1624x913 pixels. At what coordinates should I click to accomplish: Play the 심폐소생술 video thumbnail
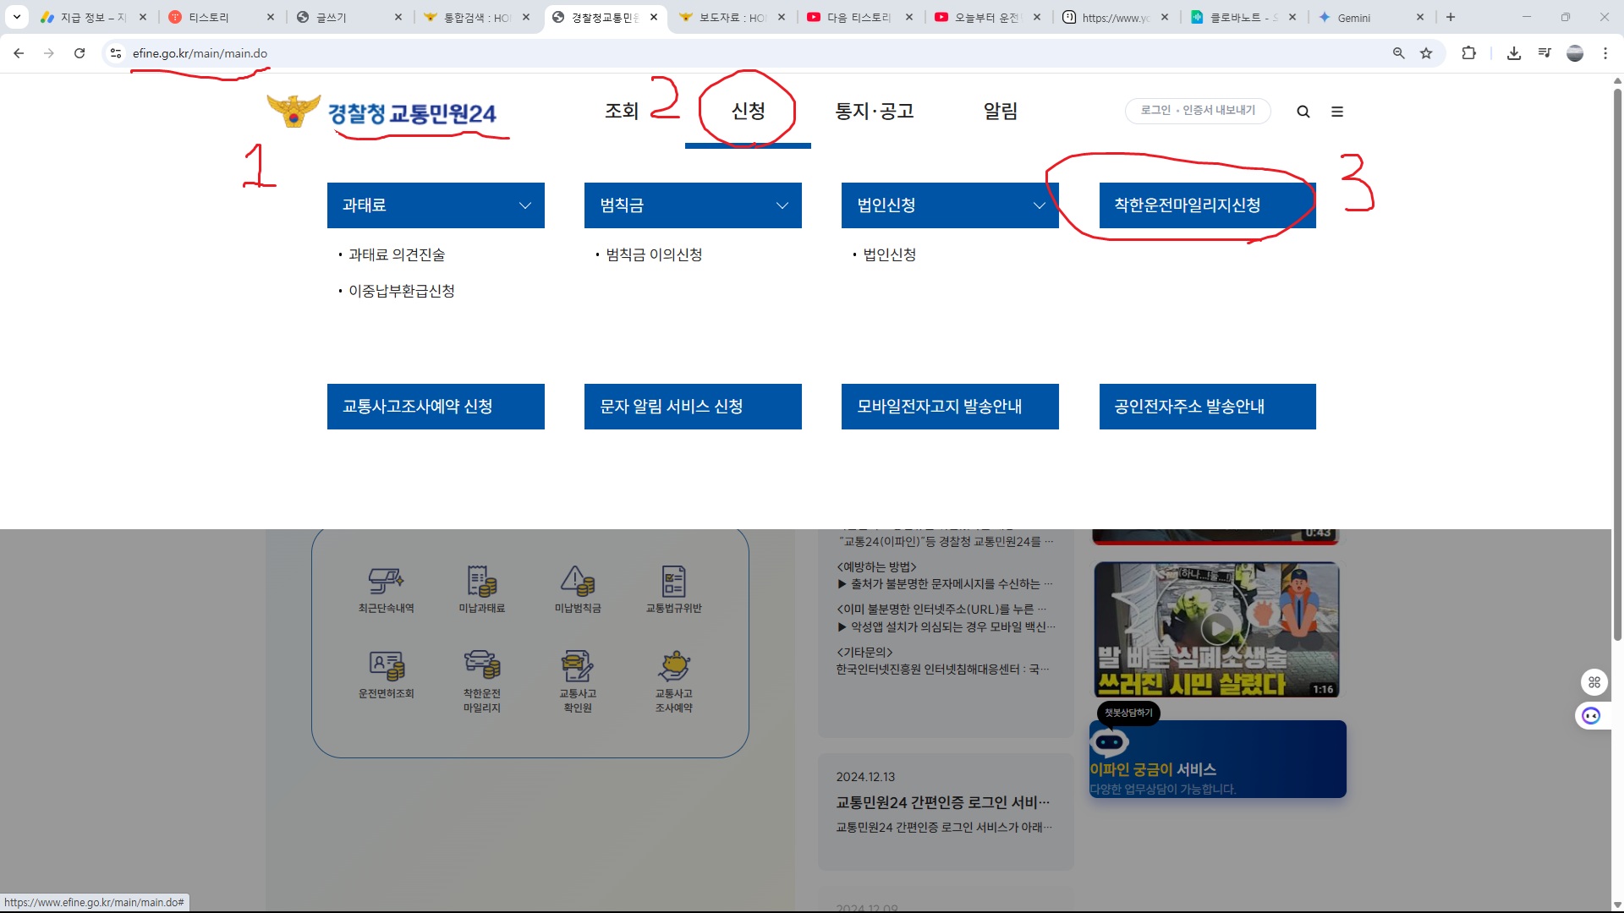click(x=1217, y=627)
